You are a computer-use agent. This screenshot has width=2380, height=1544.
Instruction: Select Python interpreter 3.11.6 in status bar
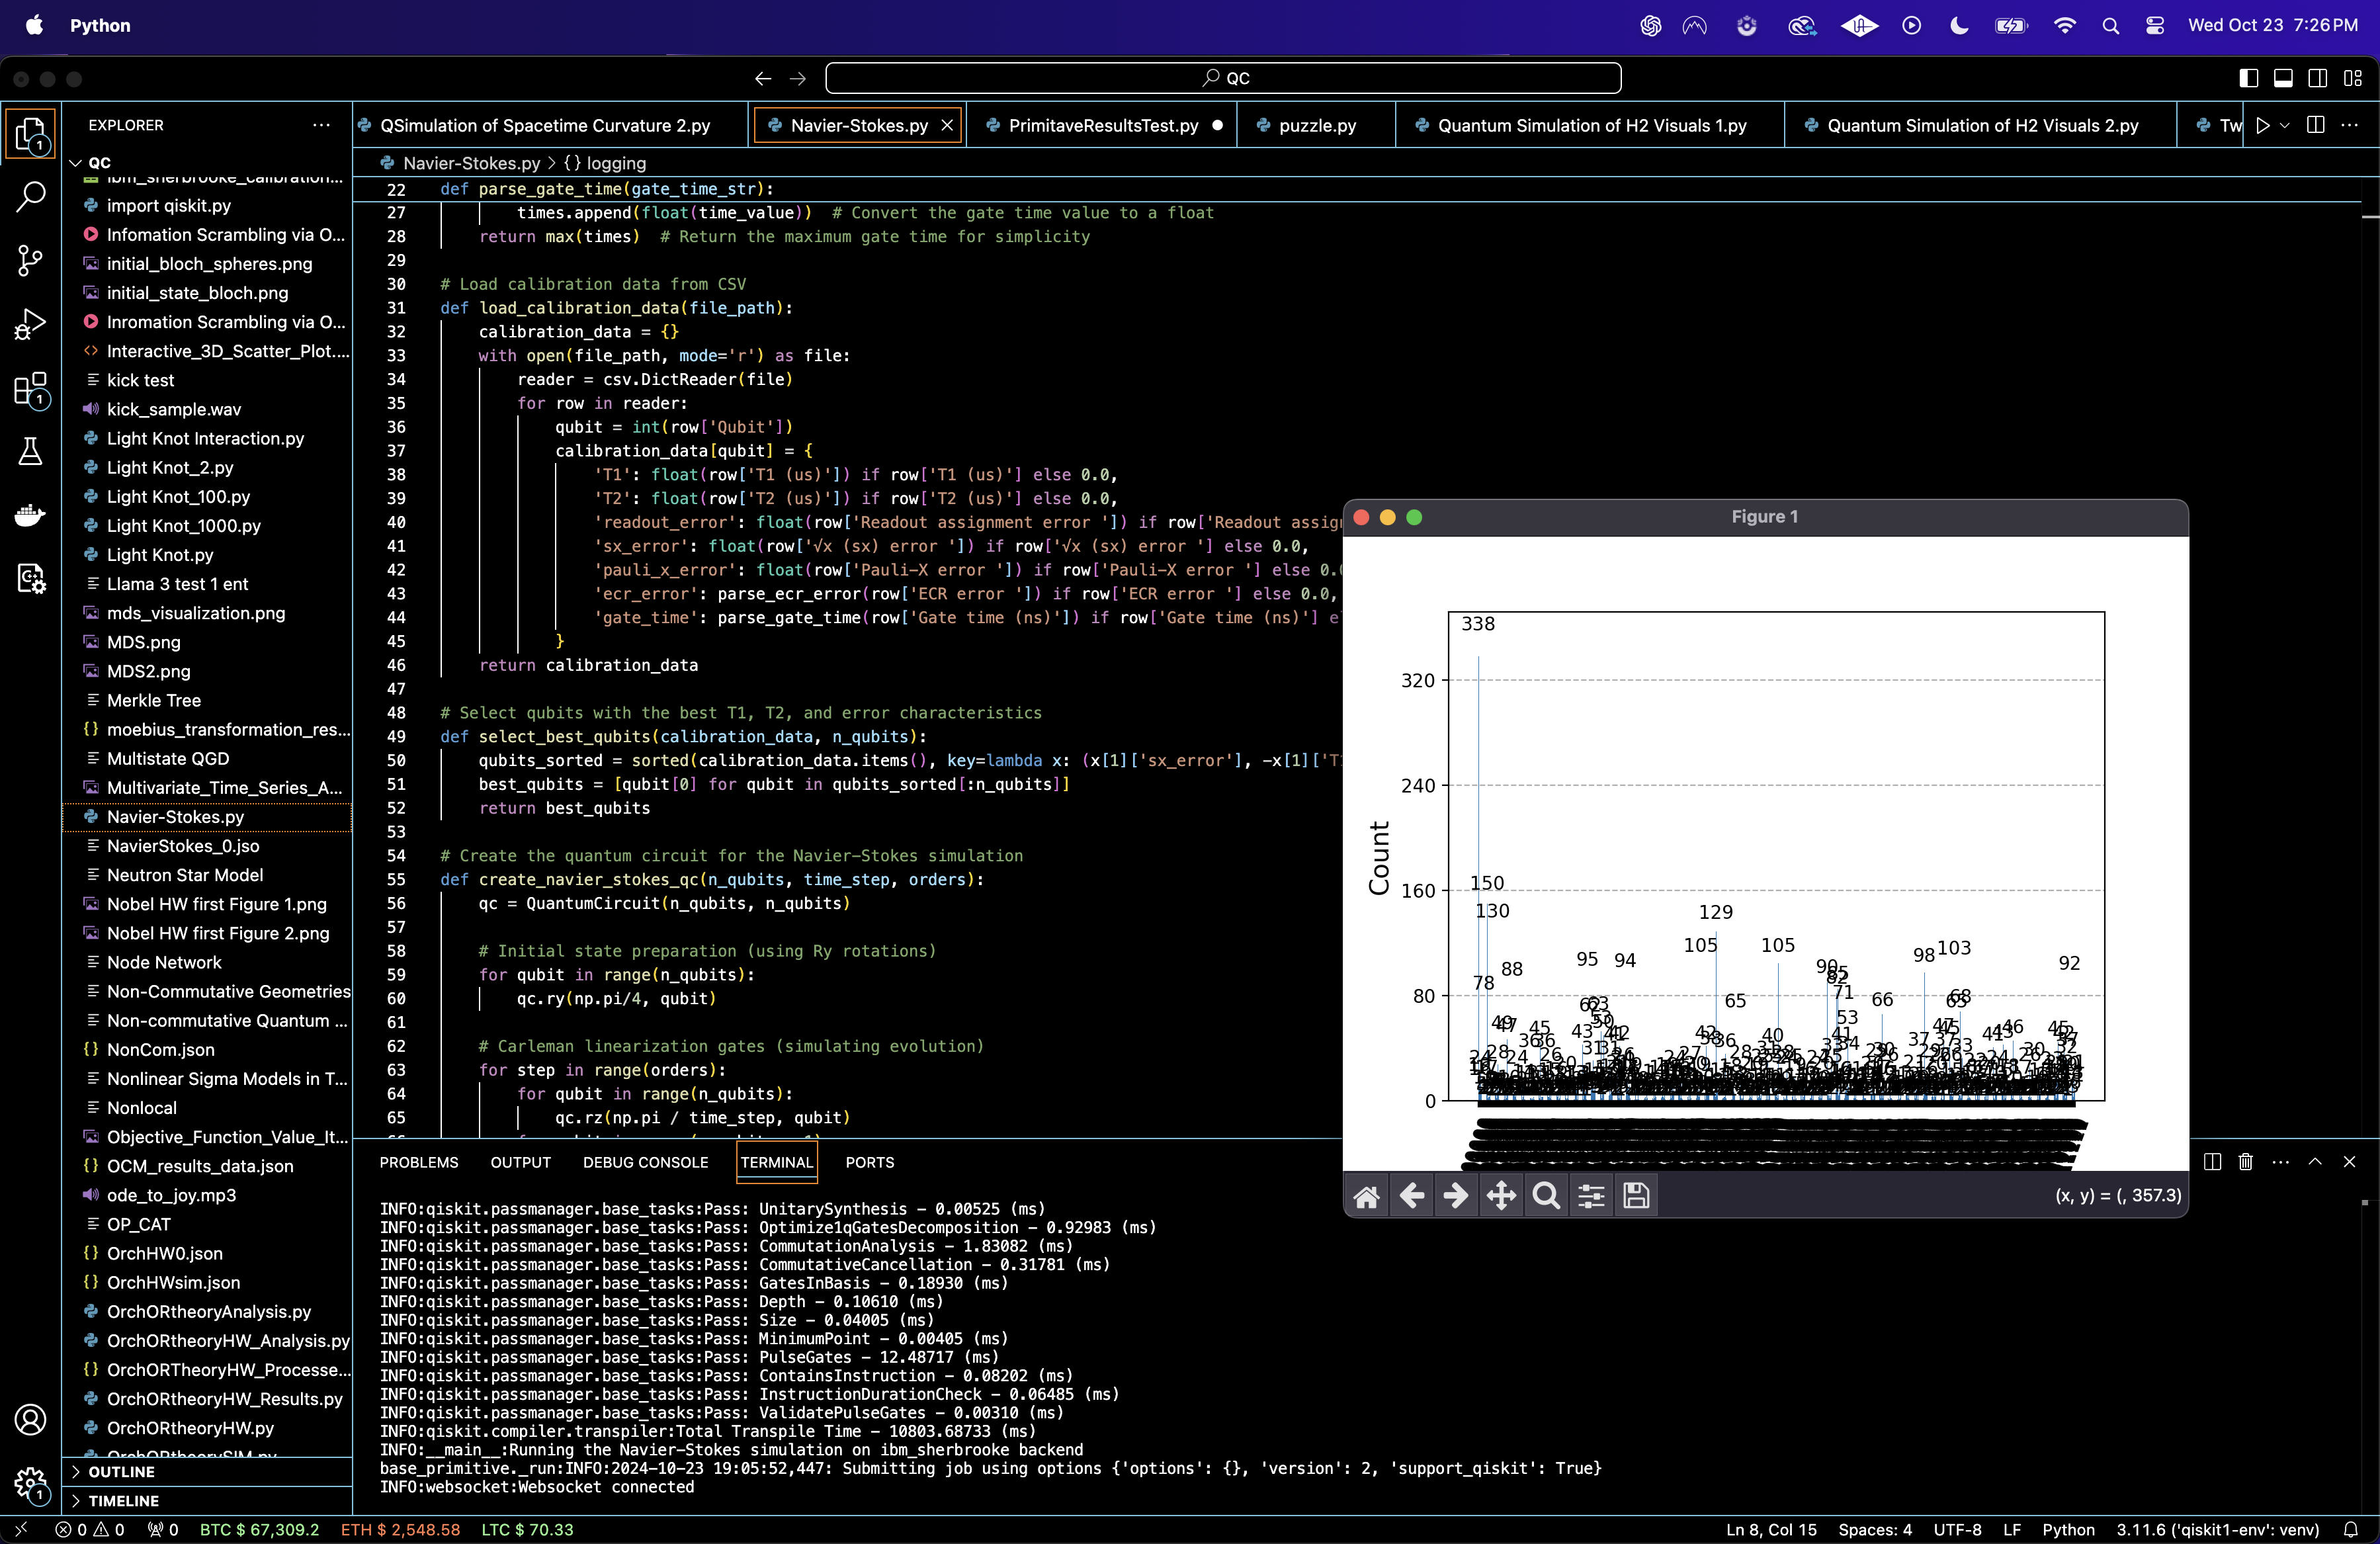pyautogui.click(x=2218, y=1530)
